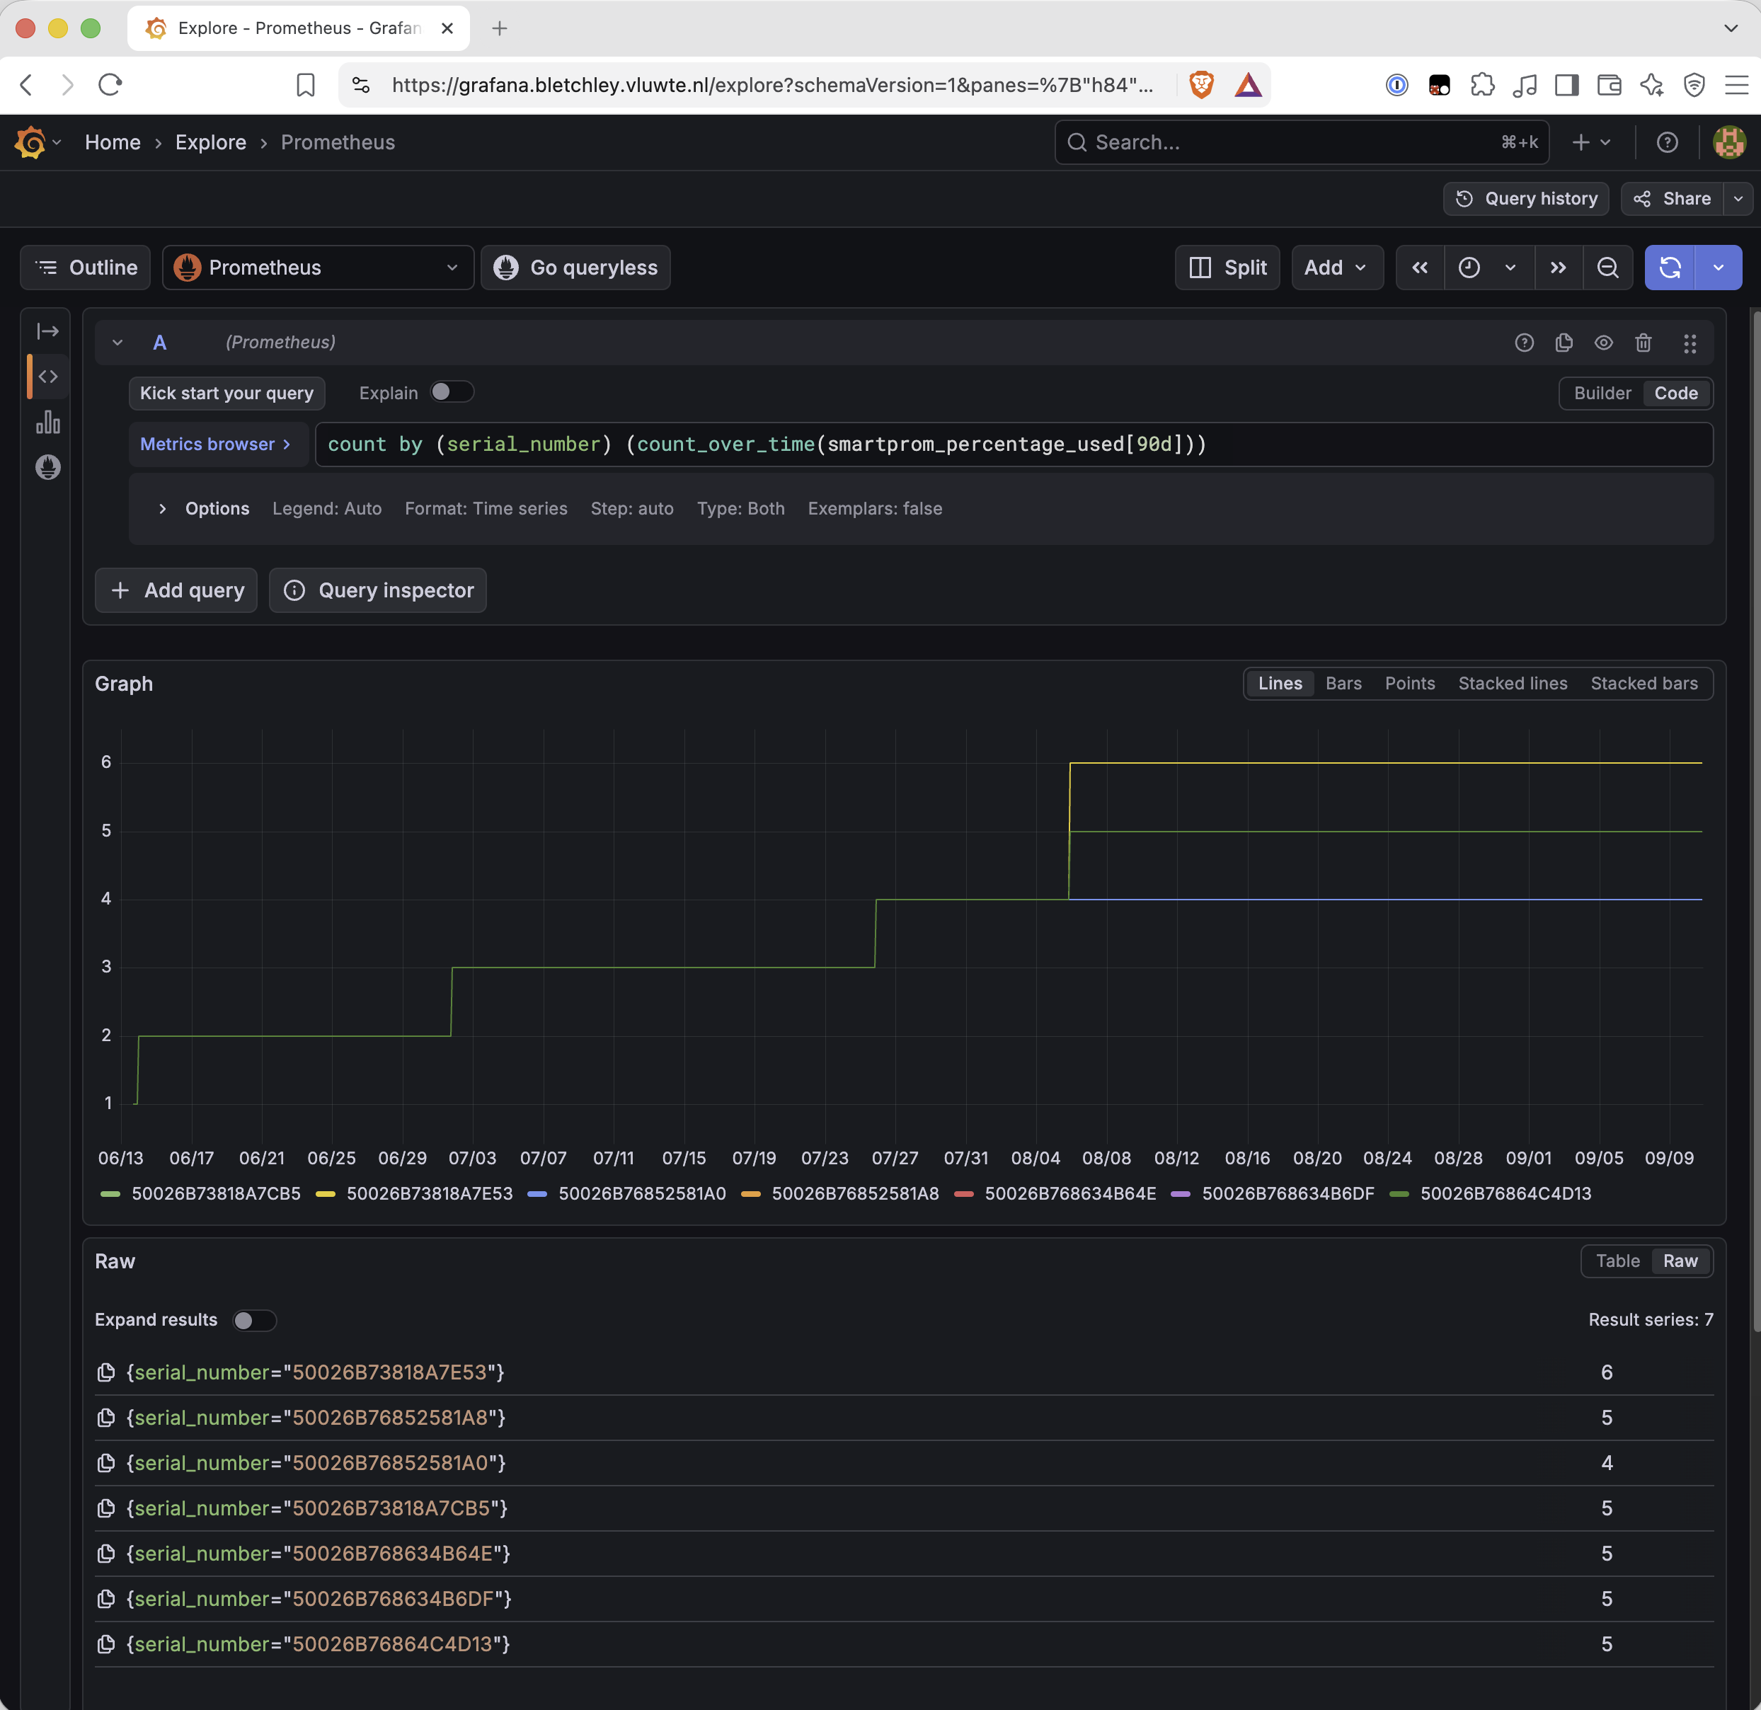Collapse query row A chevron

tap(117, 343)
